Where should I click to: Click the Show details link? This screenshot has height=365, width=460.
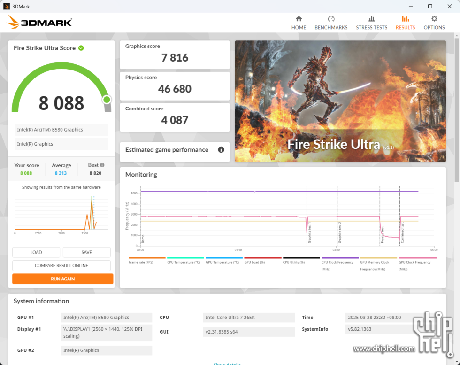[x=227, y=364]
